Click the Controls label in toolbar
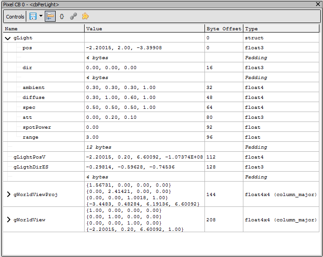 point(15,17)
